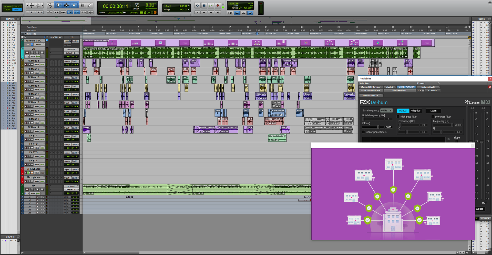This screenshot has width=492, height=255.
Task: Record-enable the VO track
Action: coord(27,53)
